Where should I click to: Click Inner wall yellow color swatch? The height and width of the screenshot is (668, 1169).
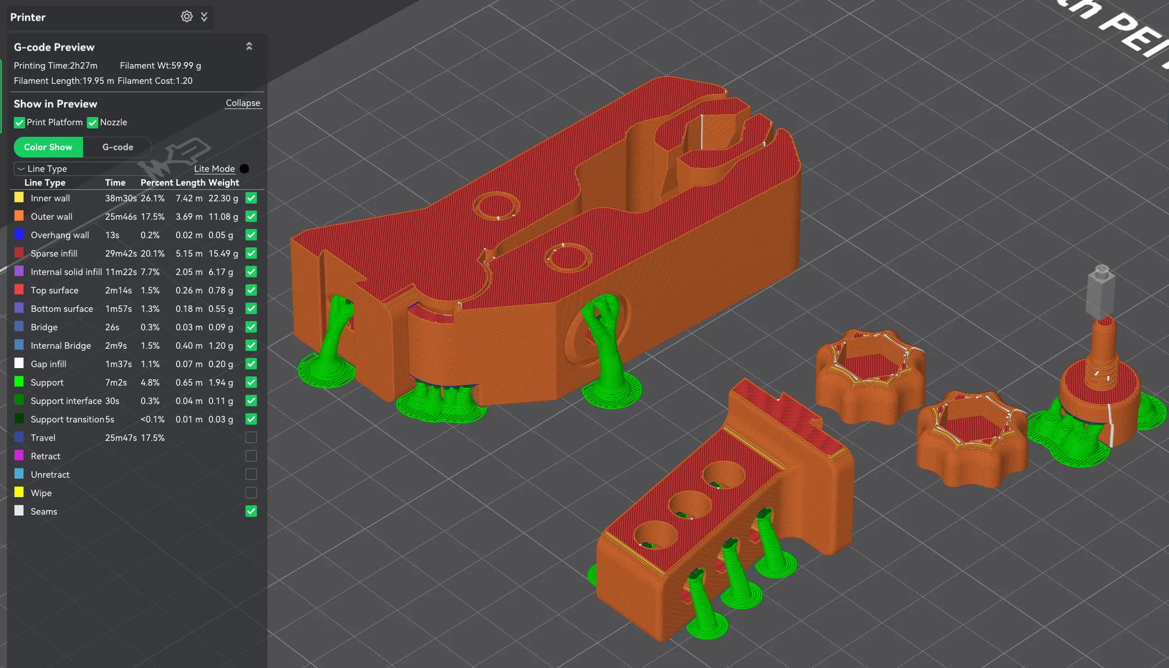pos(19,197)
